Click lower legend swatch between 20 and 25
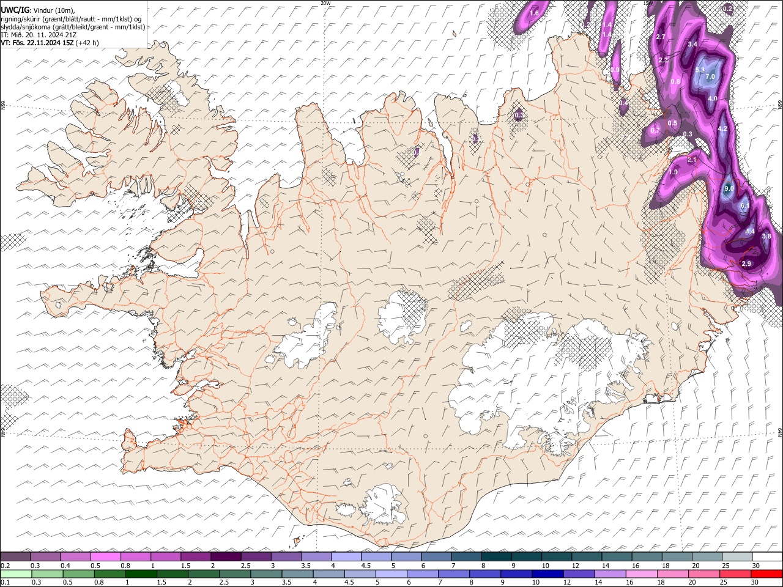This screenshot has height=587, width=783. 703,574
